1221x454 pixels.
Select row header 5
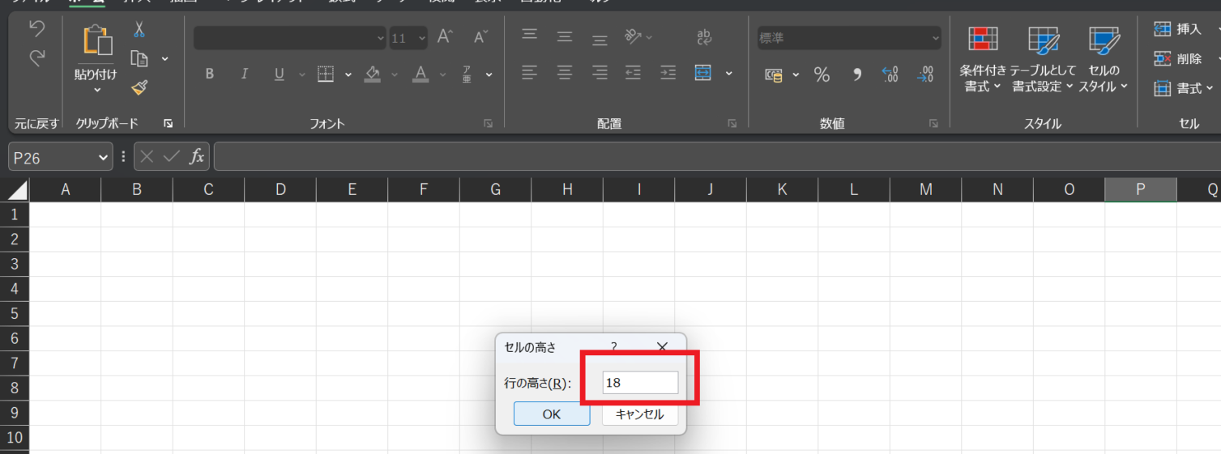point(14,313)
